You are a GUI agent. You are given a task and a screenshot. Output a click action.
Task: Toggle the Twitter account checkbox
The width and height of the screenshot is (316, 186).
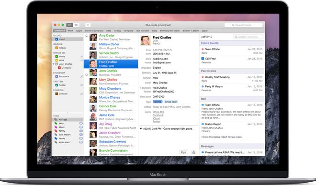point(56,85)
